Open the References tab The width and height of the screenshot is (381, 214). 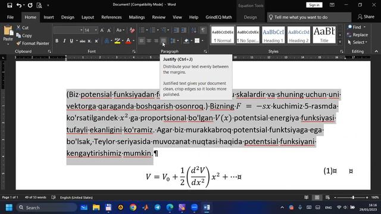tap(111, 17)
